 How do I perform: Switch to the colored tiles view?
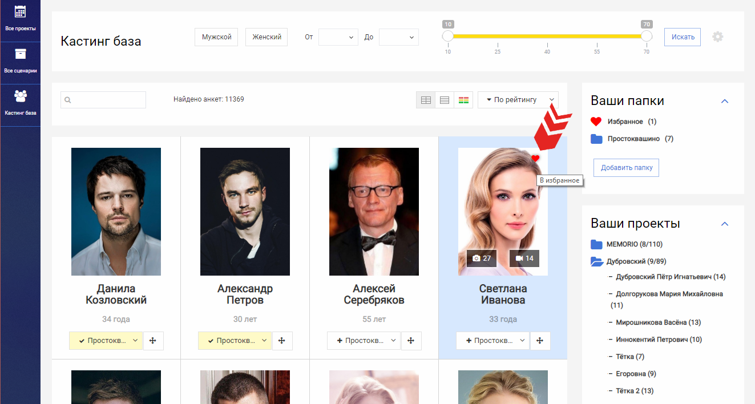click(463, 100)
